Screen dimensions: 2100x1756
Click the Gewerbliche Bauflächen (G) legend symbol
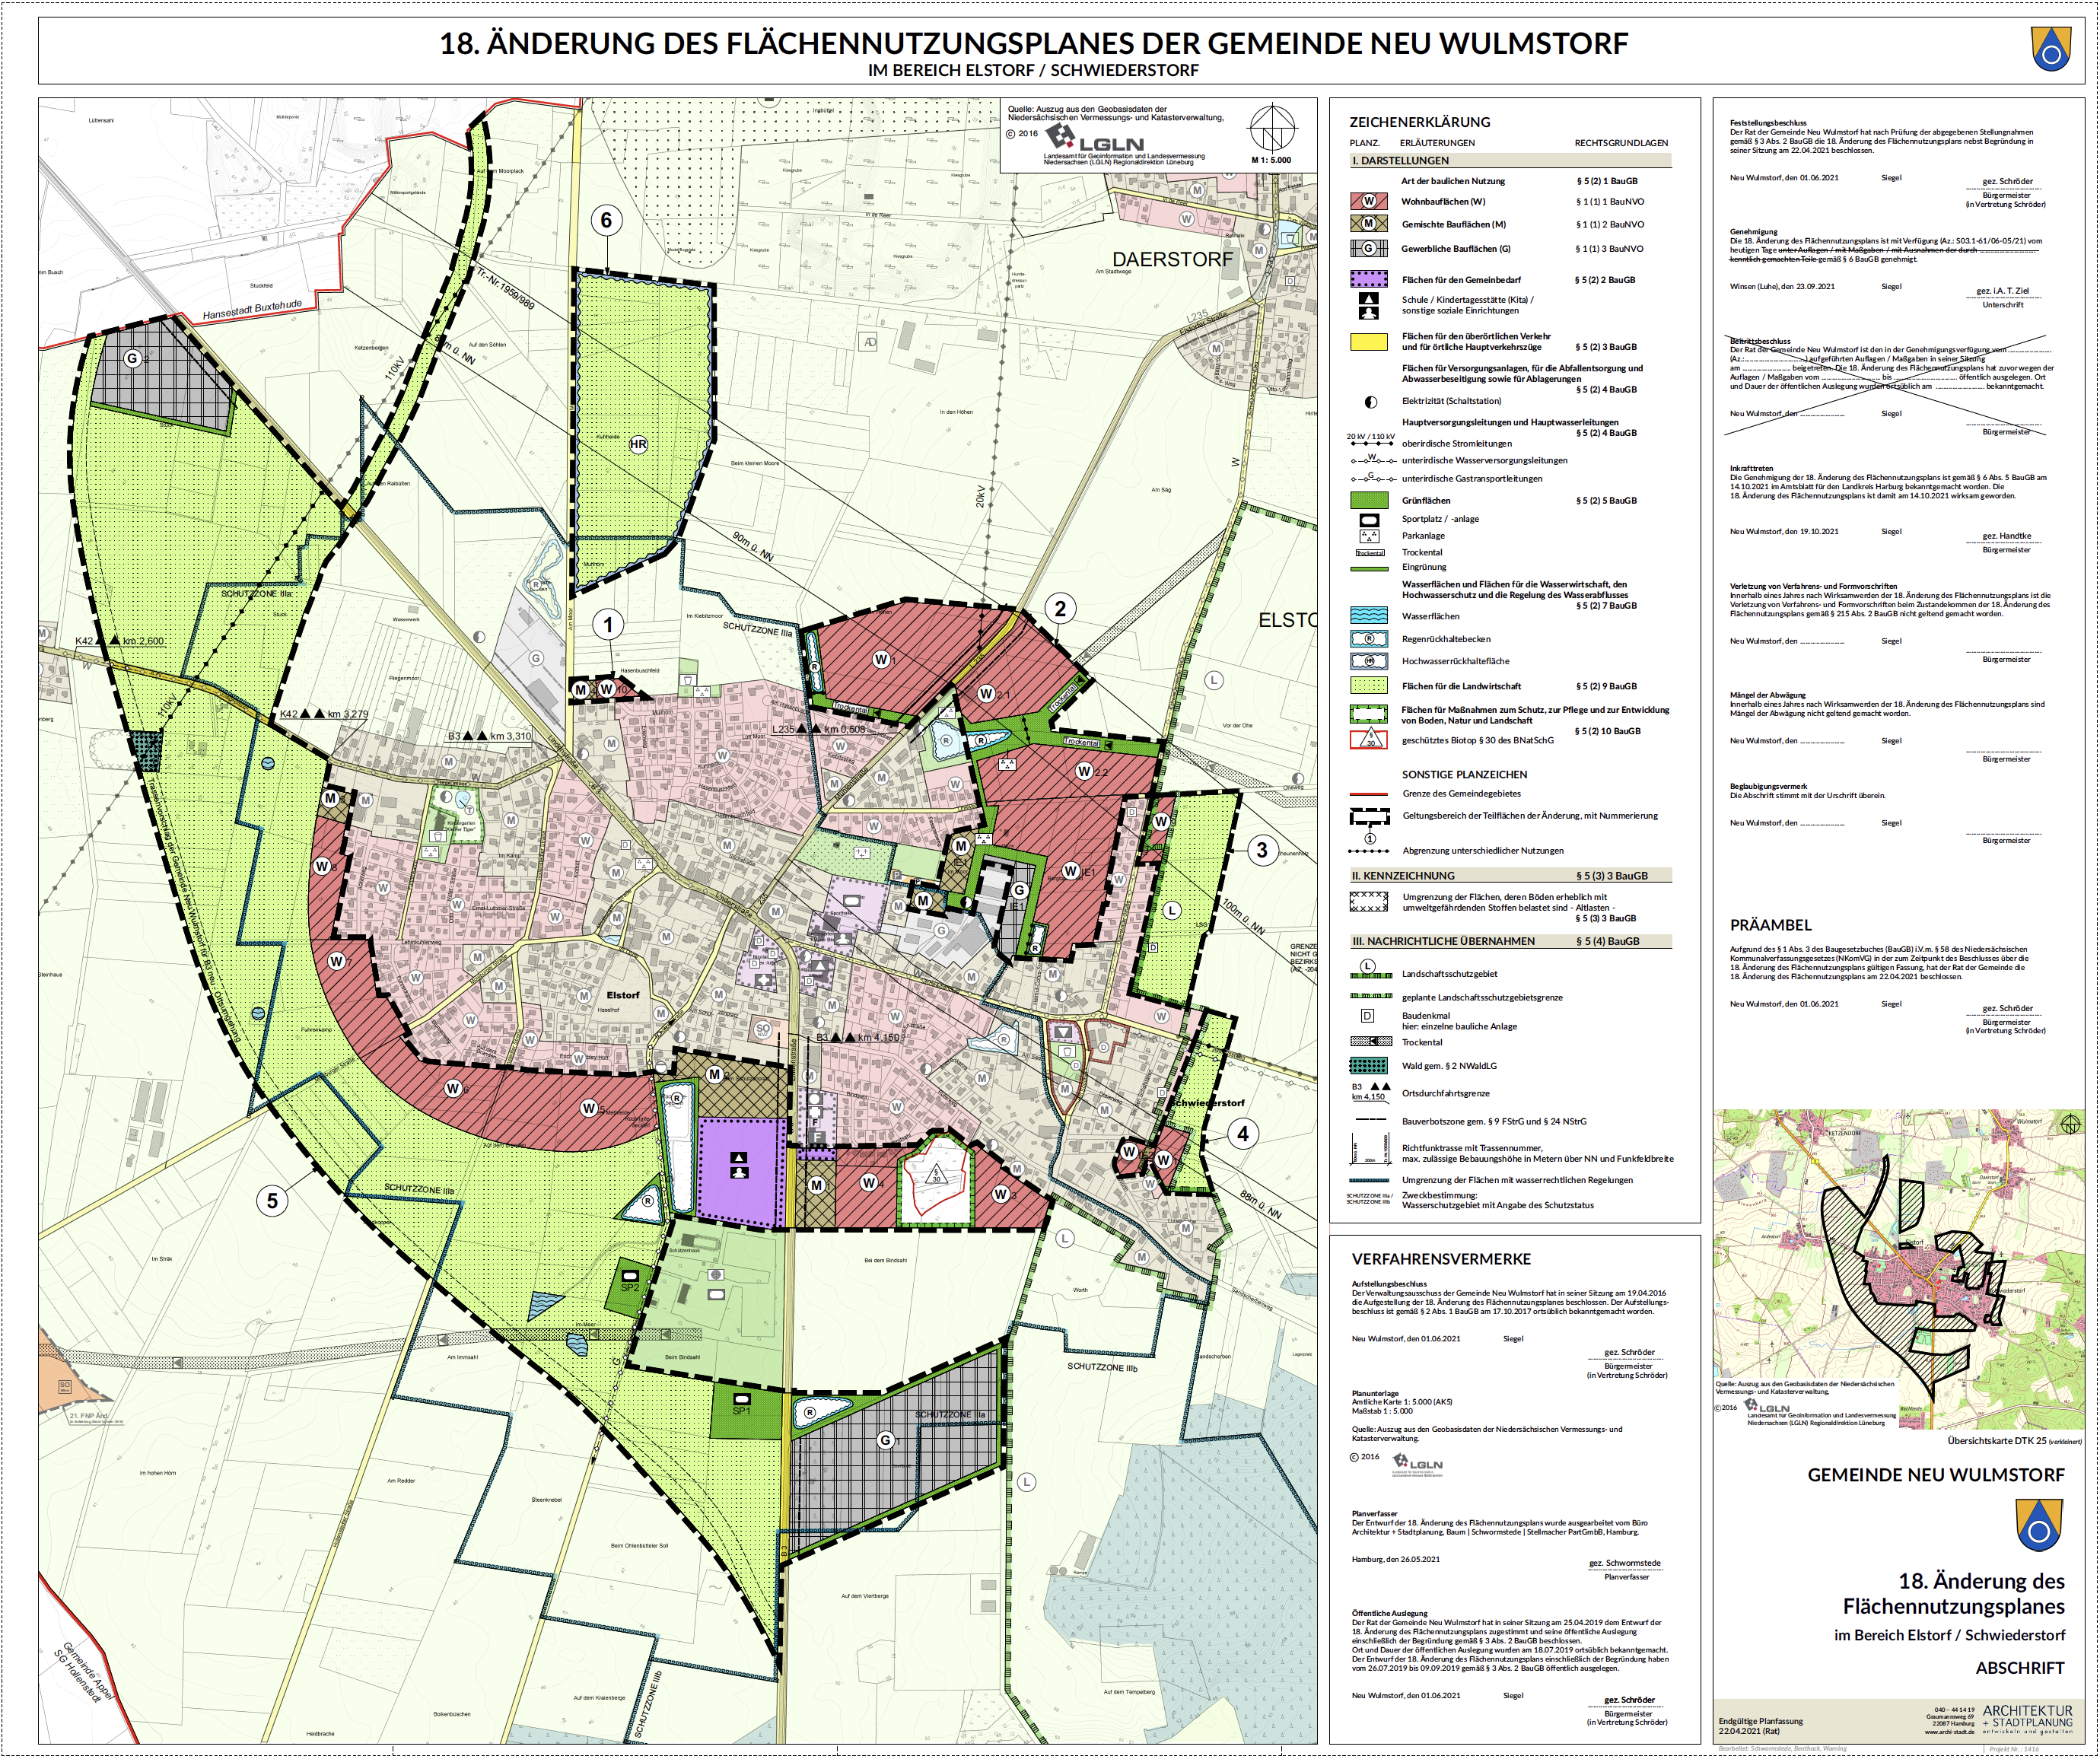1369,248
